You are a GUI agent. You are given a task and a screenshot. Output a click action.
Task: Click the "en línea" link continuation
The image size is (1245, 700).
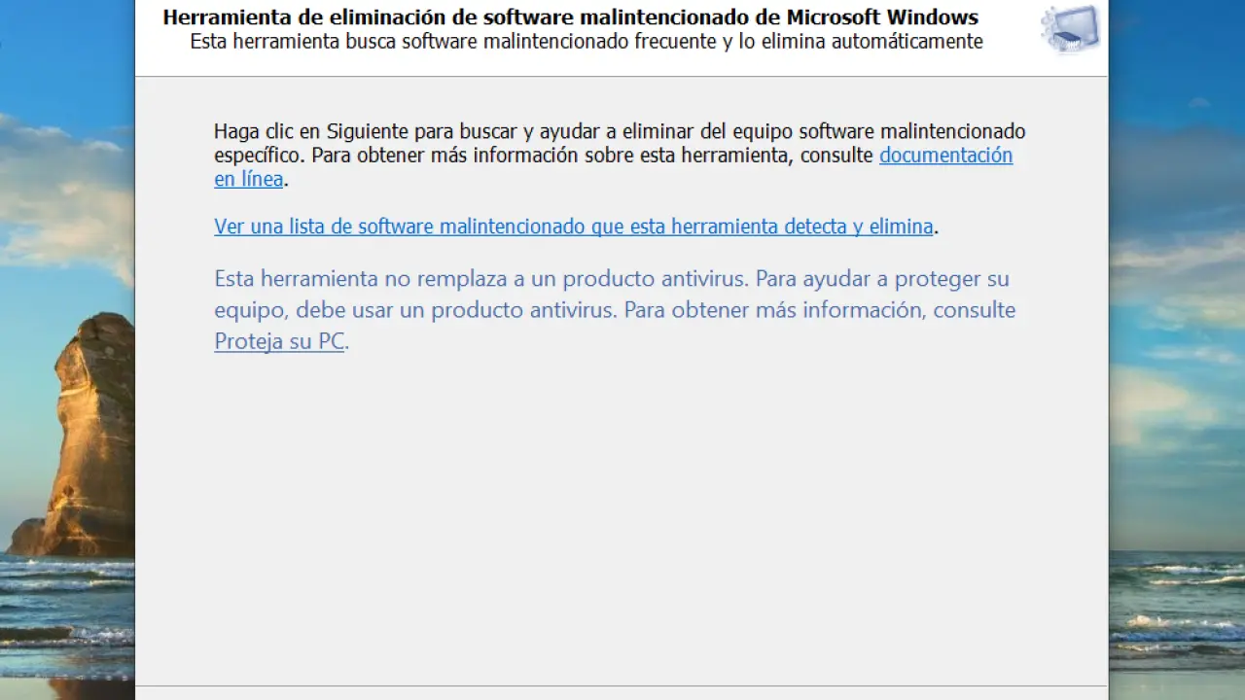click(248, 180)
